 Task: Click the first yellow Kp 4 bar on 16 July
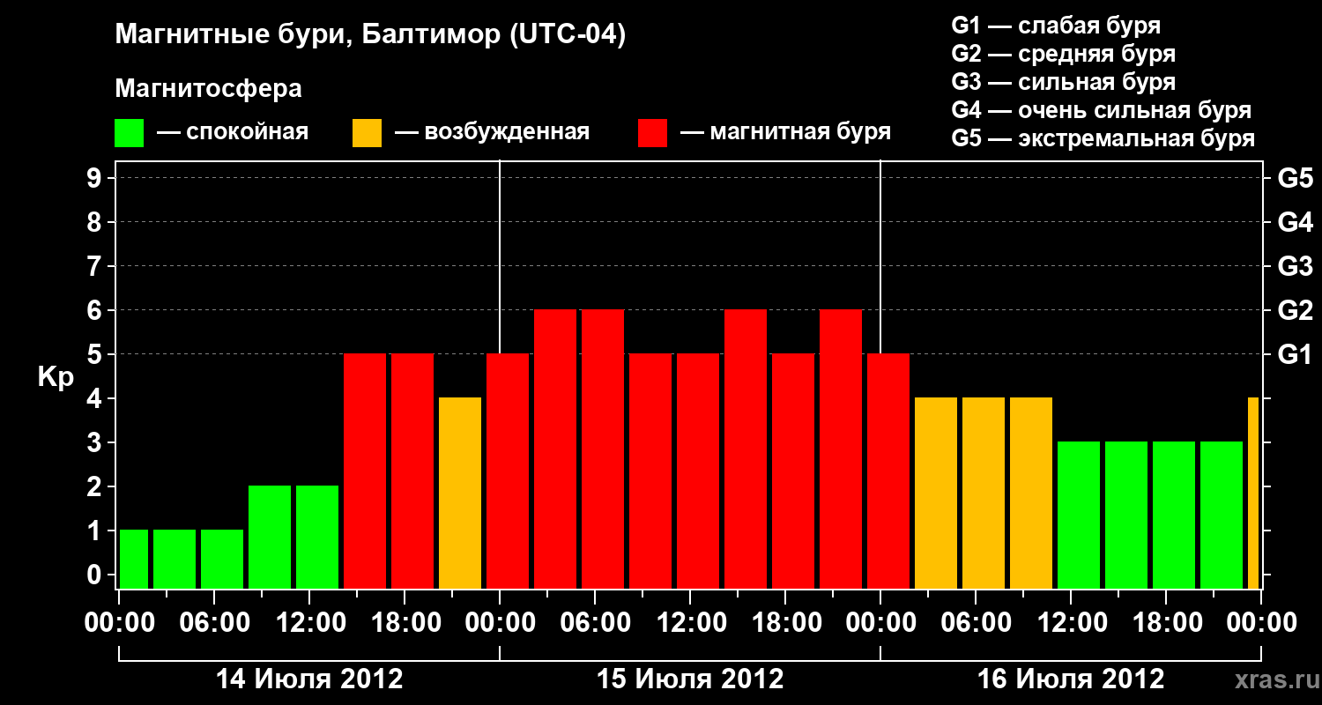936,493
